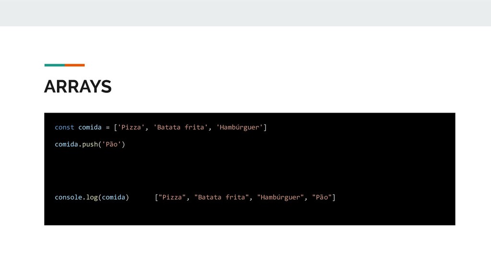Click the orange segment of the accent bar
Screen dimensions: 491x276
coord(75,65)
